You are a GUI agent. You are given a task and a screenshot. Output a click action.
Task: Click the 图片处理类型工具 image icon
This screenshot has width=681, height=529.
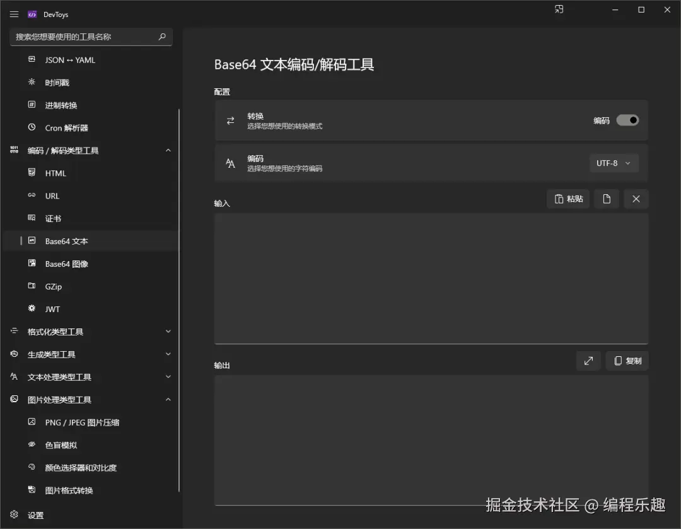14,398
